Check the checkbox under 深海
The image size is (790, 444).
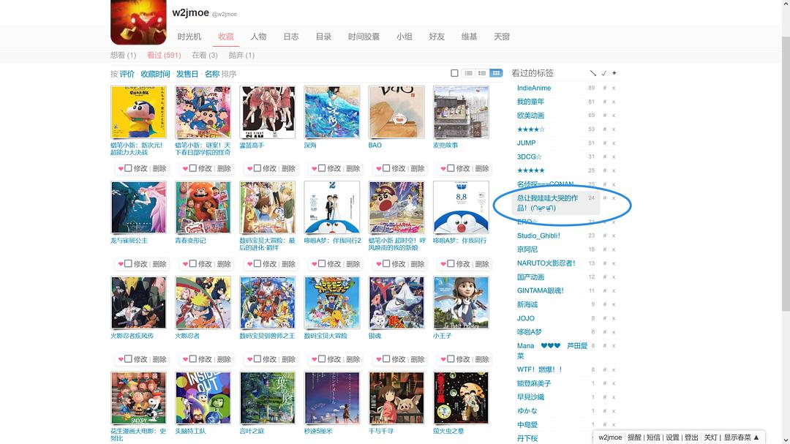point(321,168)
